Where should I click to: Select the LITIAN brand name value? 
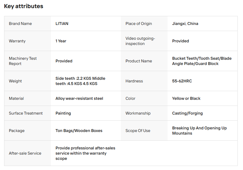pyautogui.click(x=62, y=23)
